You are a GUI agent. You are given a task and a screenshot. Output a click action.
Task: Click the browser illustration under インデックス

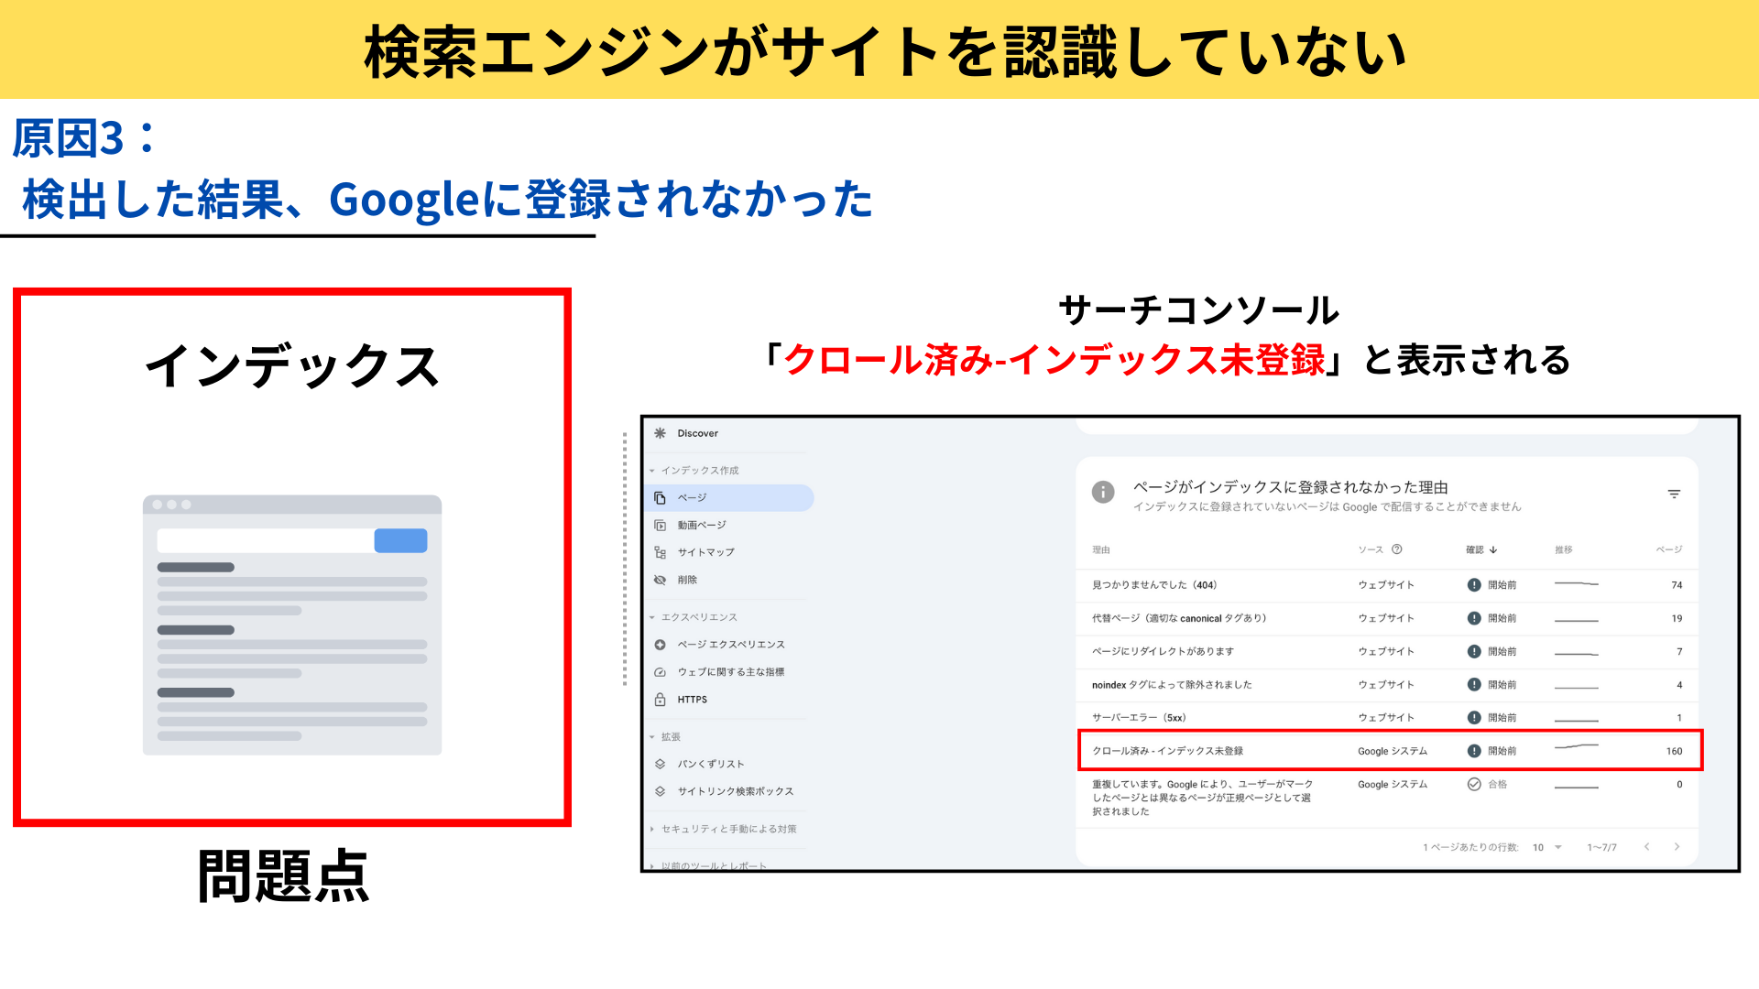tap(292, 625)
